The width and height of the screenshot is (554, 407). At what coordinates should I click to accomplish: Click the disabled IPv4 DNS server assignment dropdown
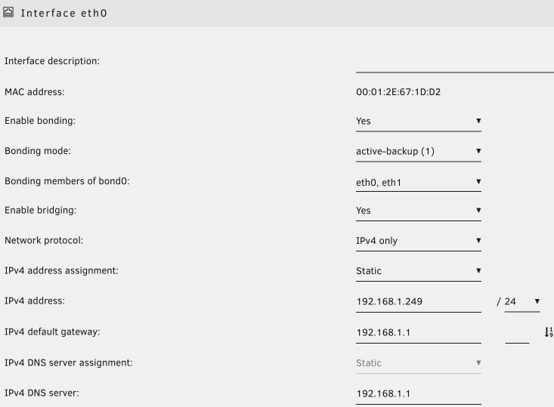tap(418, 363)
